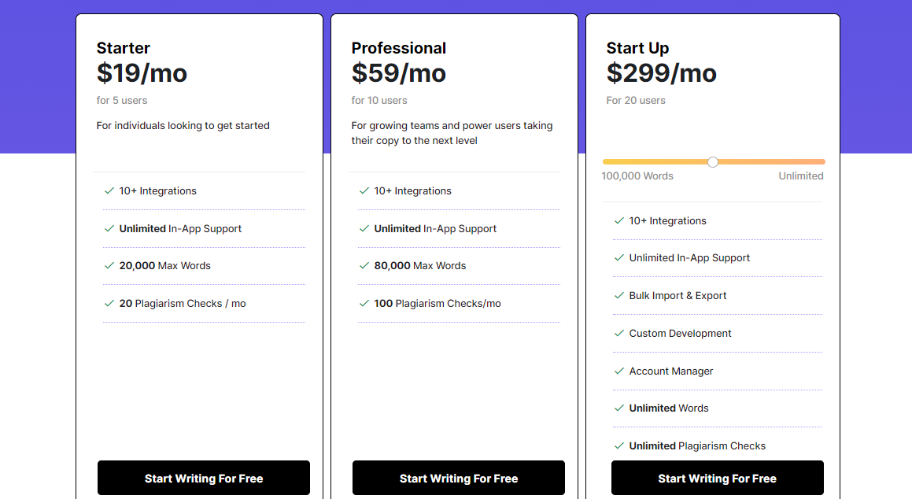Click checkmark next to 20,000 Max Words

click(109, 265)
